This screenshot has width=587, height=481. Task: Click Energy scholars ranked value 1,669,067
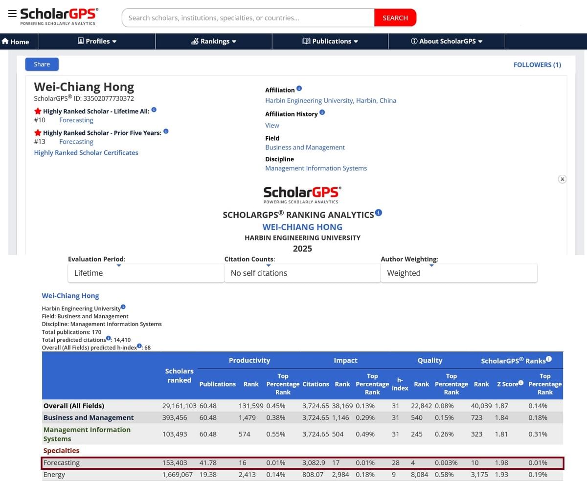pyautogui.click(x=178, y=475)
